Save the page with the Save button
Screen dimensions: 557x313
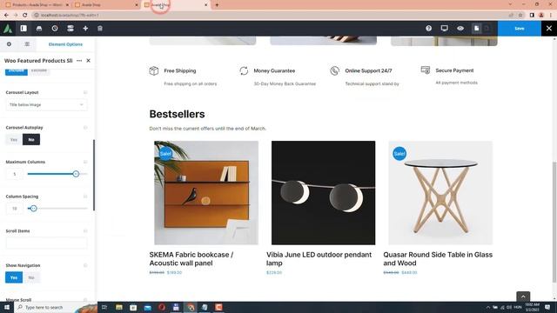tap(520, 29)
